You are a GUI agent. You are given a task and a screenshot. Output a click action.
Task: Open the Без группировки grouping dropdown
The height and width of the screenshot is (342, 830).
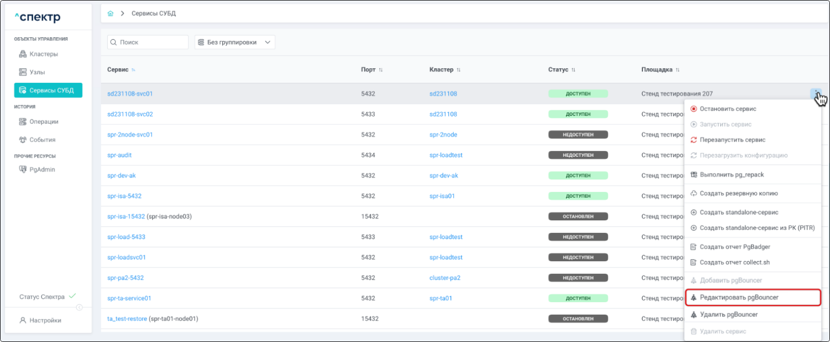[235, 42]
